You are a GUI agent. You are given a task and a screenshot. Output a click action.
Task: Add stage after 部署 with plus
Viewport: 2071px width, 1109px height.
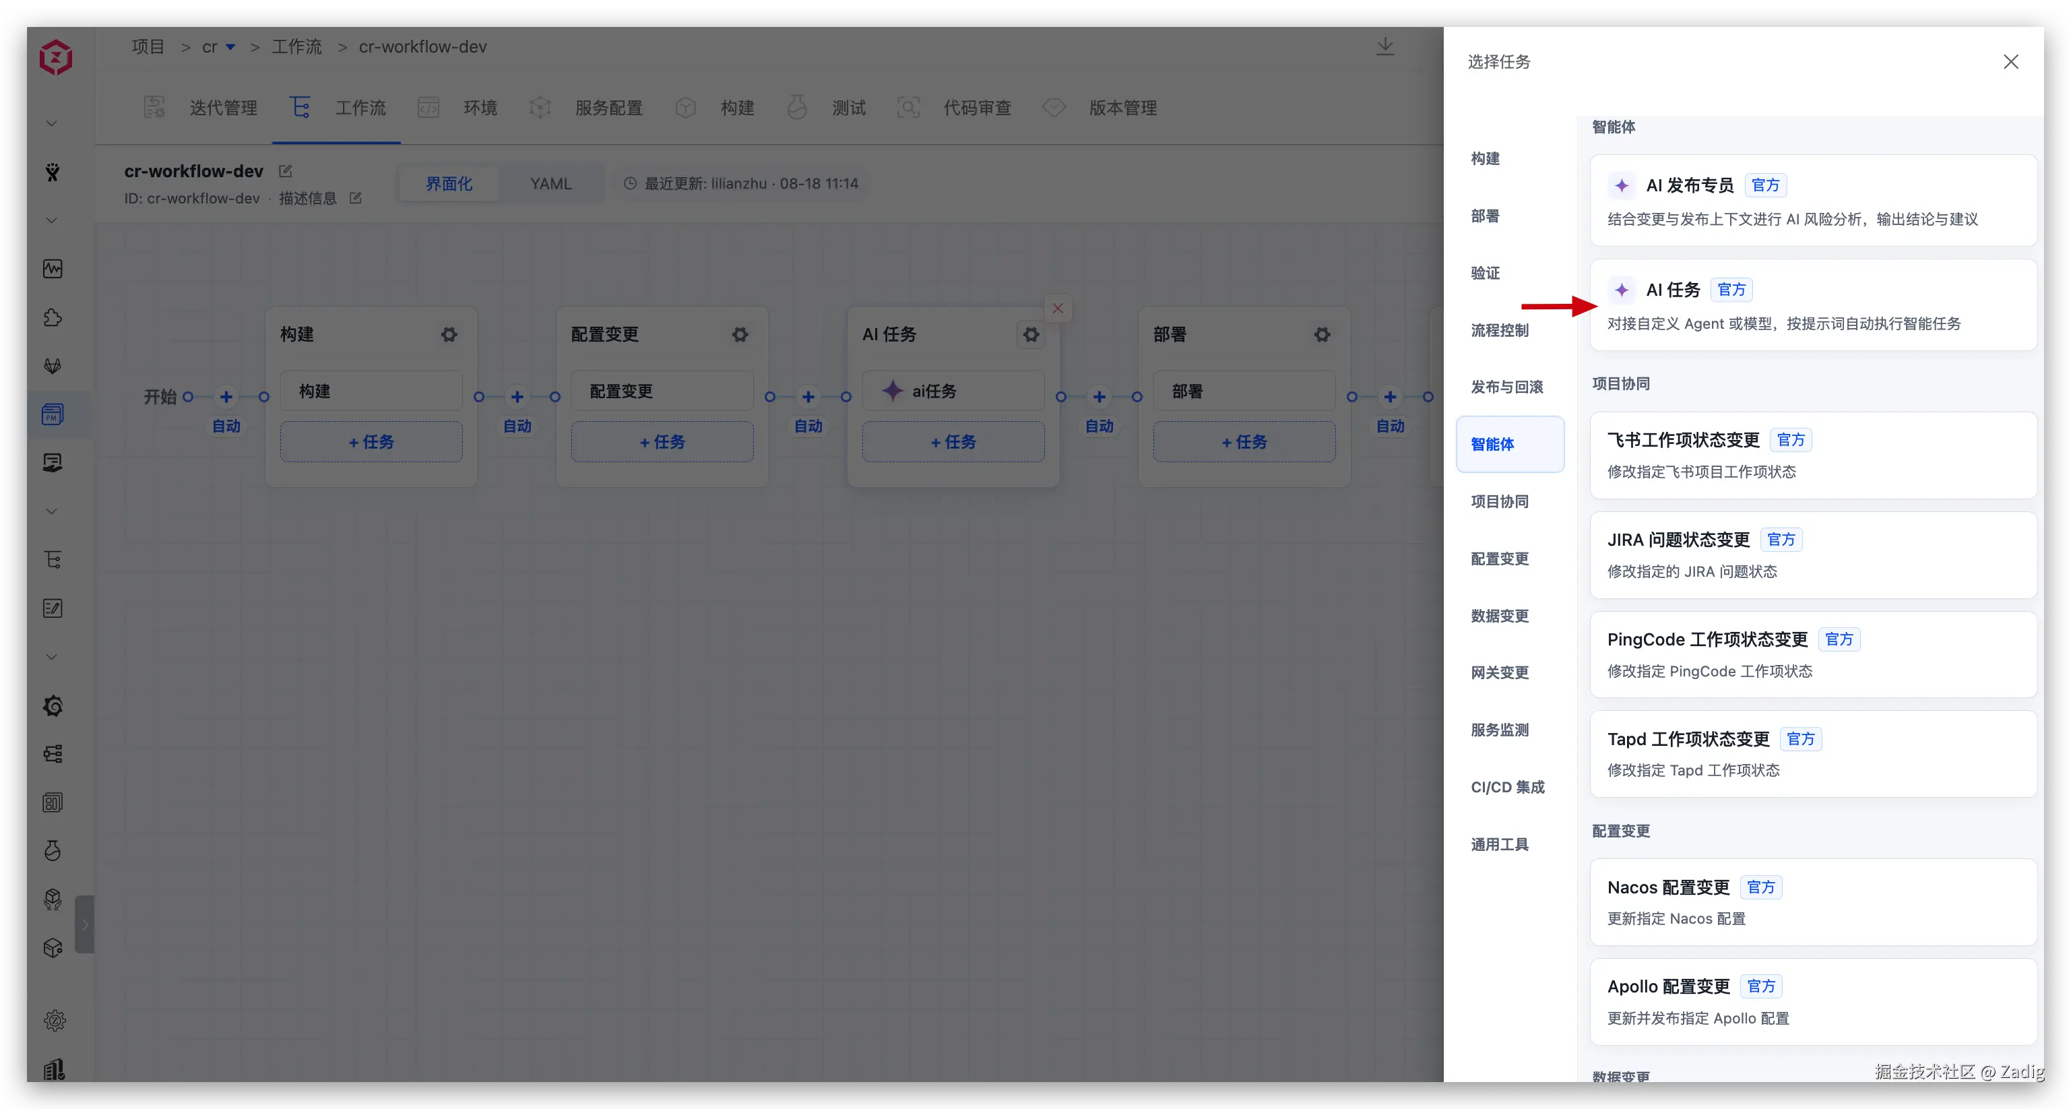[1390, 396]
